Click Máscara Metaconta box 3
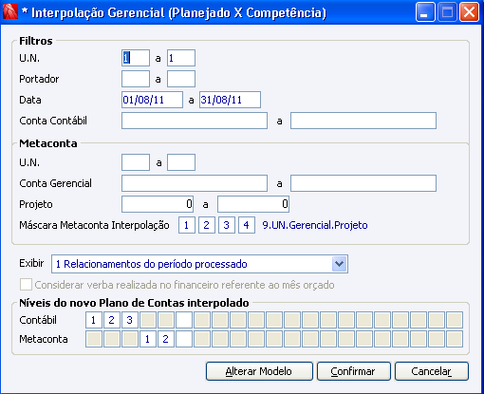 (227, 225)
